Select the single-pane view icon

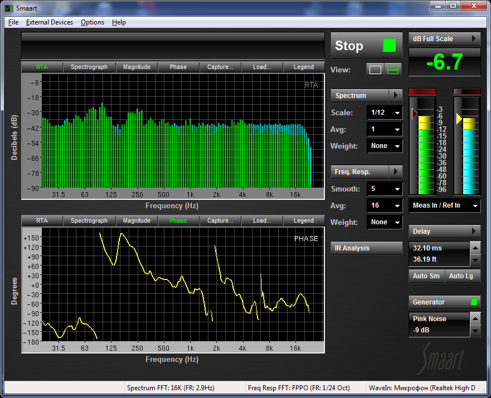pos(376,70)
